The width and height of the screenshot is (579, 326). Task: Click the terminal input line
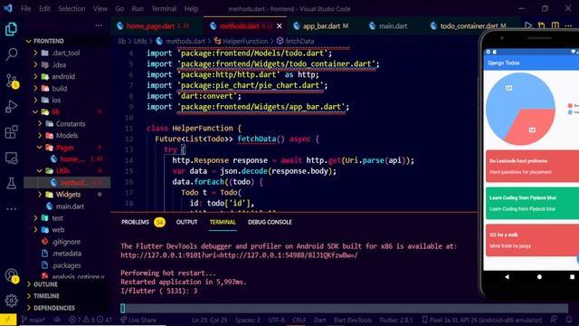click(344, 308)
